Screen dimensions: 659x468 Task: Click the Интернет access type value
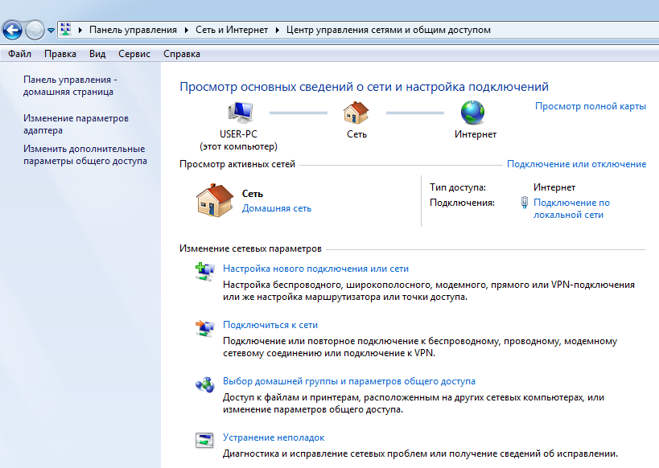point(554,187)
